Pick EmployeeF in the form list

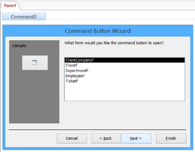pyautogui.click(x=125, y=76)
